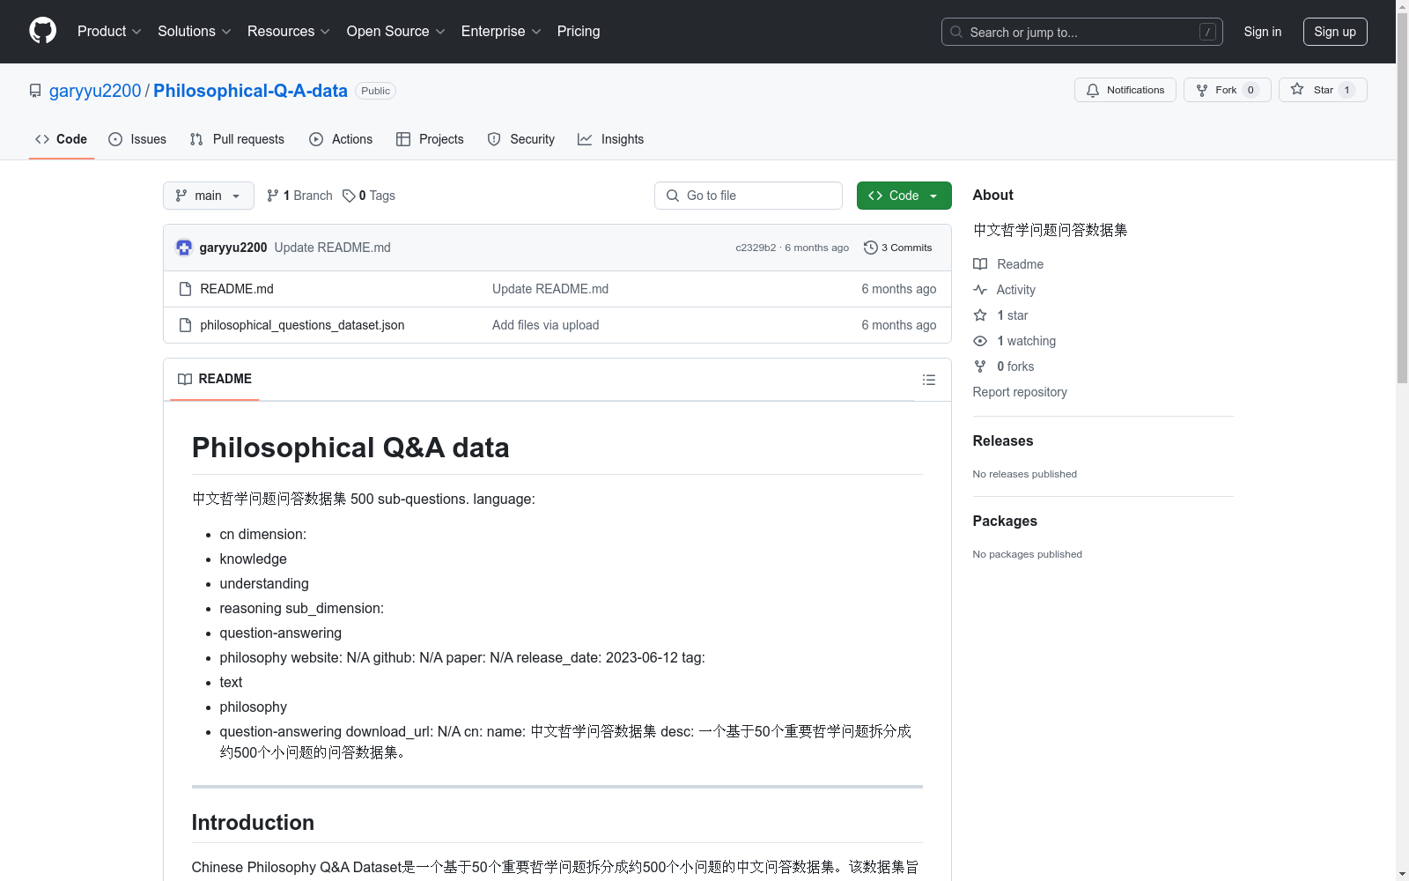Image resolution: width=1409 pixels, height=881 pixels.
Task: Click Report repository link
Action: click(x=1020, y=392)
